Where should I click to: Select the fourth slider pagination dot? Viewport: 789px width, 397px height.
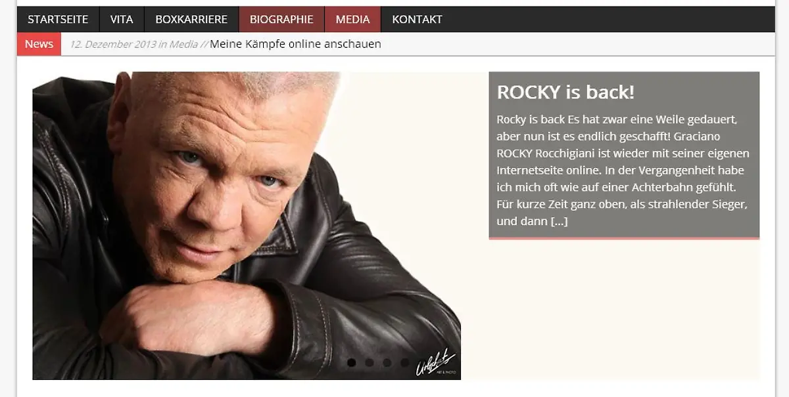point(405,362)
